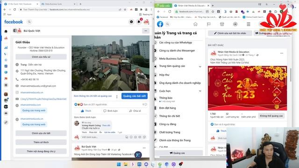Screen dimensions: 299x168
Task: Open three-dot menu on Nhân Việt Media post
Action: click(x=282, y=53)
